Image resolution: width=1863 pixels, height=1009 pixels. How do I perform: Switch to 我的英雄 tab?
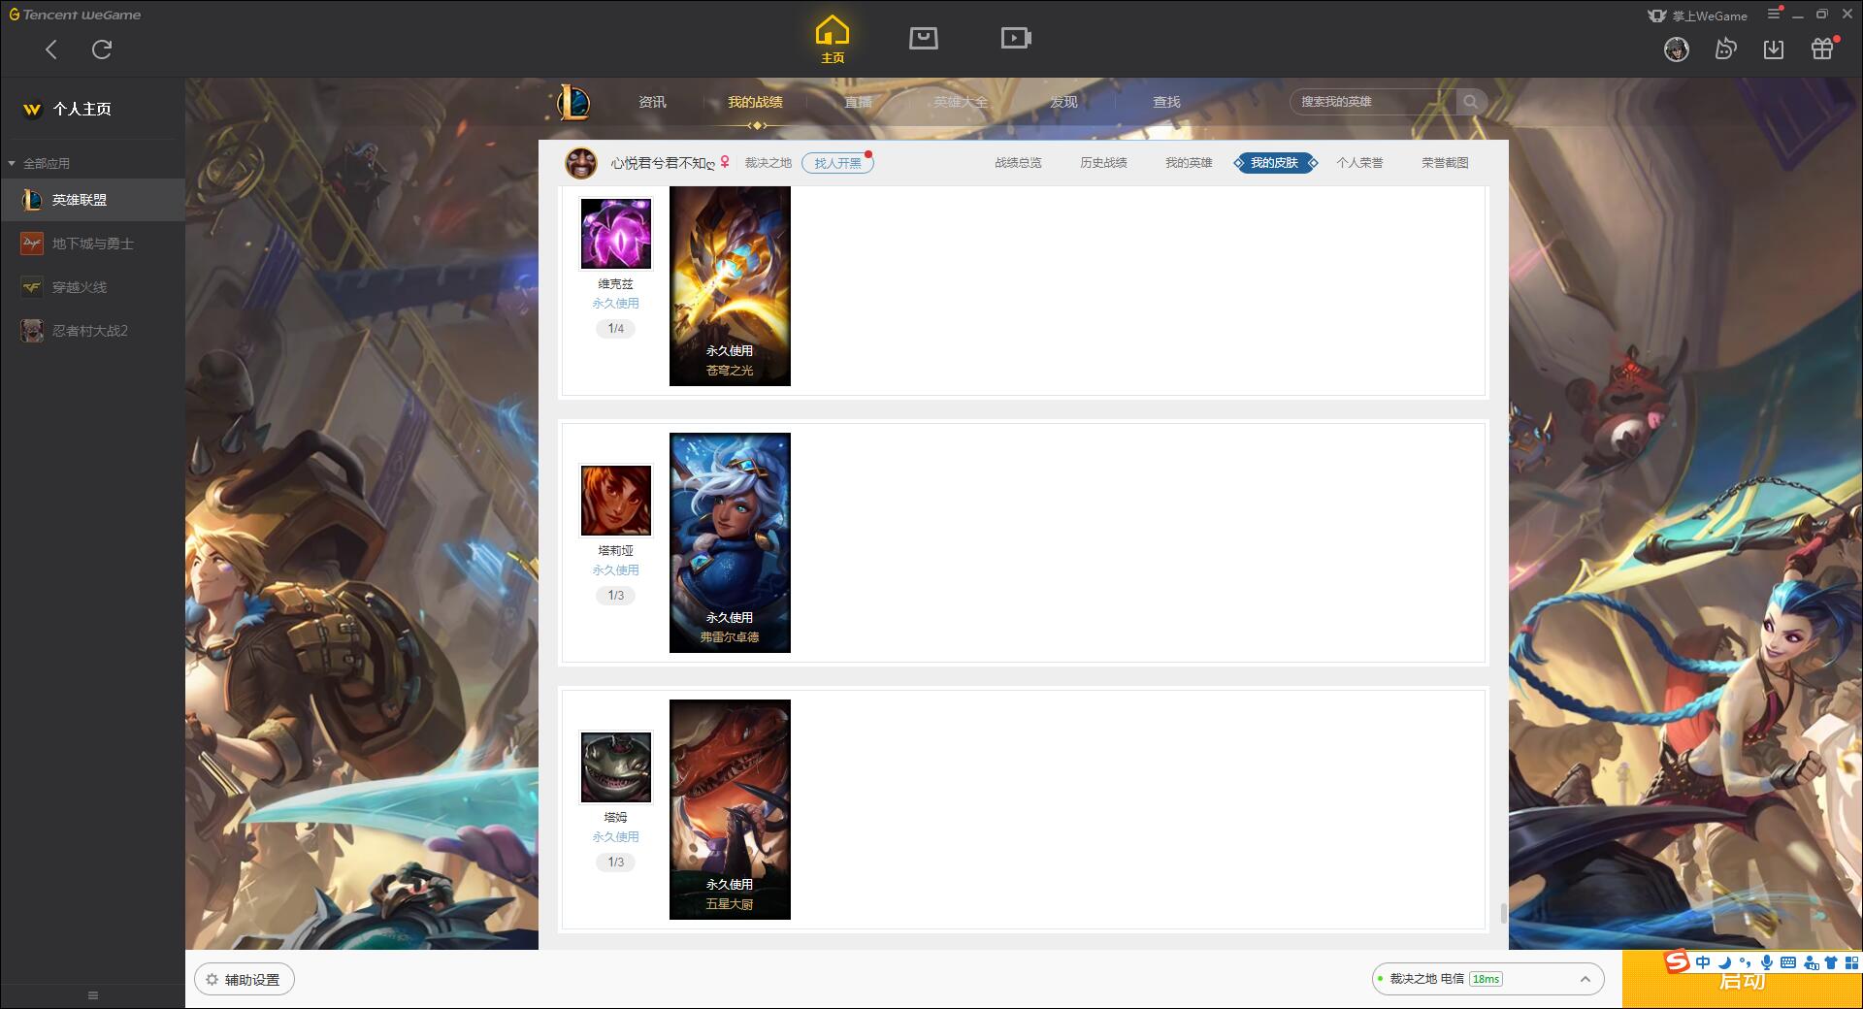(1189, 163)
